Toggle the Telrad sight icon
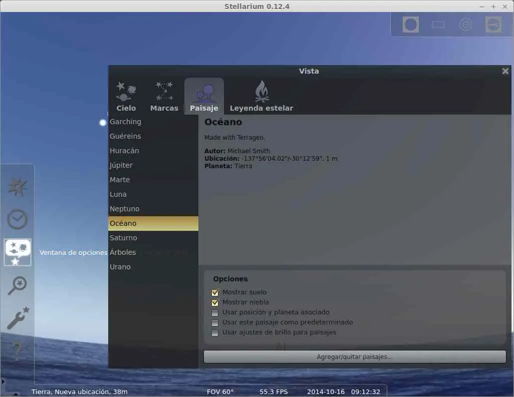514x397 pixels. click(466, 25)
